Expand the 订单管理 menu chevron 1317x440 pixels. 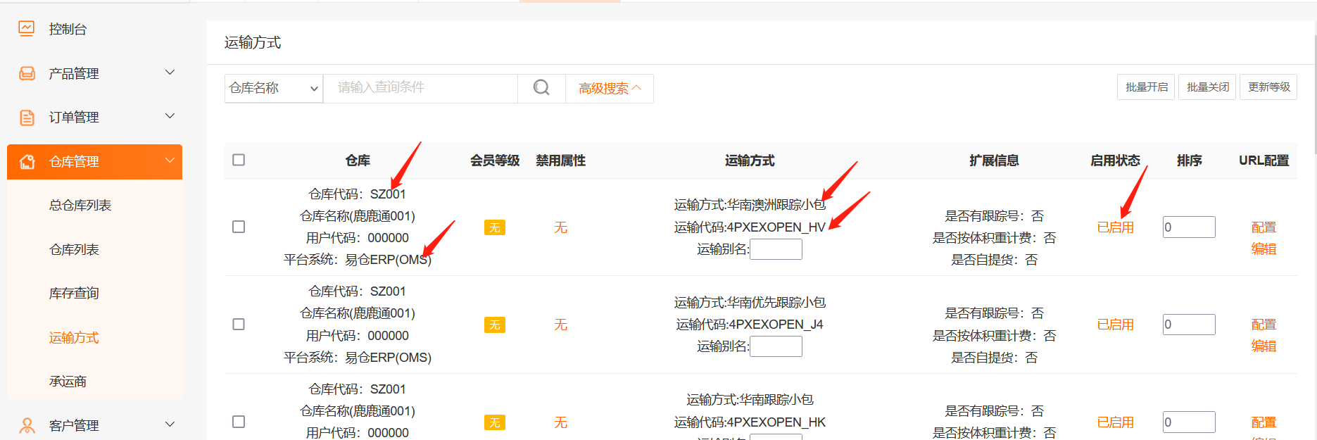click(x=170, y=116)
